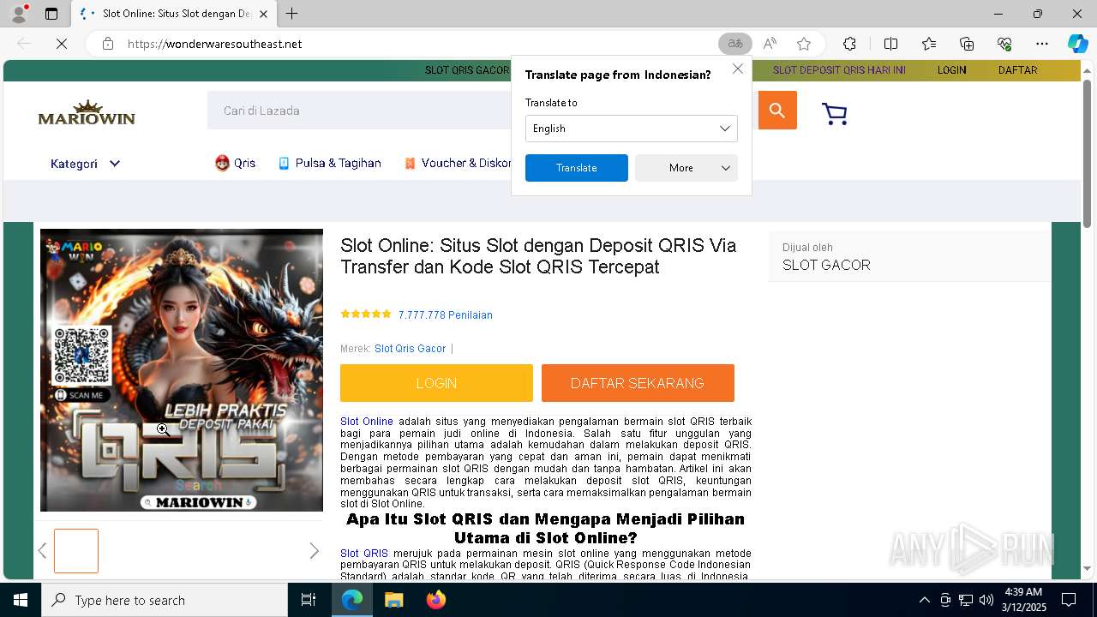Stop loading the page
Screen dimensions: 1097x617
point(62,44)
